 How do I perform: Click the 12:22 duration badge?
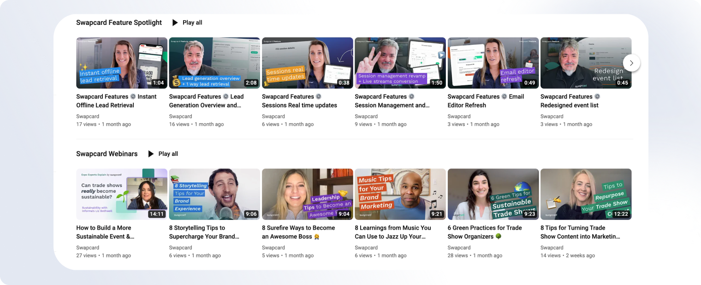[x=621, y=214]
